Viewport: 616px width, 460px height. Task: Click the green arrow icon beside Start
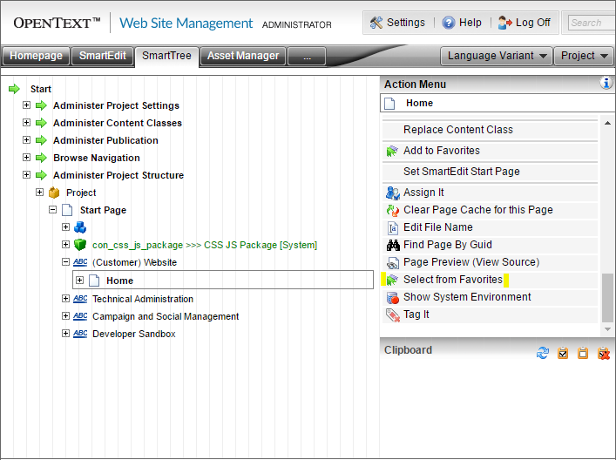14,89
